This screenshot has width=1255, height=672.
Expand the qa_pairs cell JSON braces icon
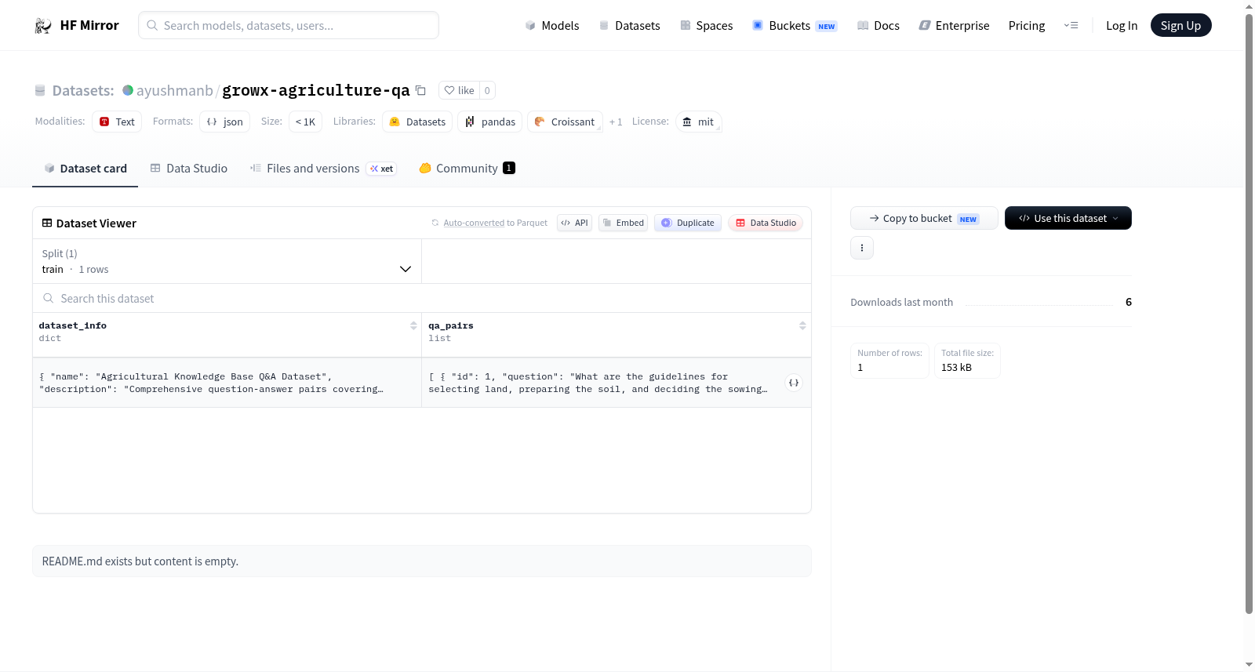tap(794, 383)
